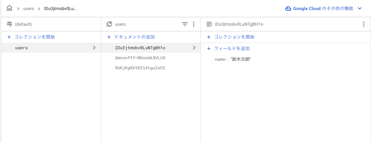Expand the users collection chevron
This screenshot has height=142, width=371.
tap(94, 48)
